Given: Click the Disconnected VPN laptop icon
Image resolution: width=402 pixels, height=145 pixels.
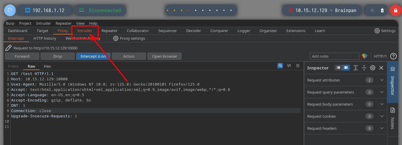Looking at the screenshot, I should point(82,10).
